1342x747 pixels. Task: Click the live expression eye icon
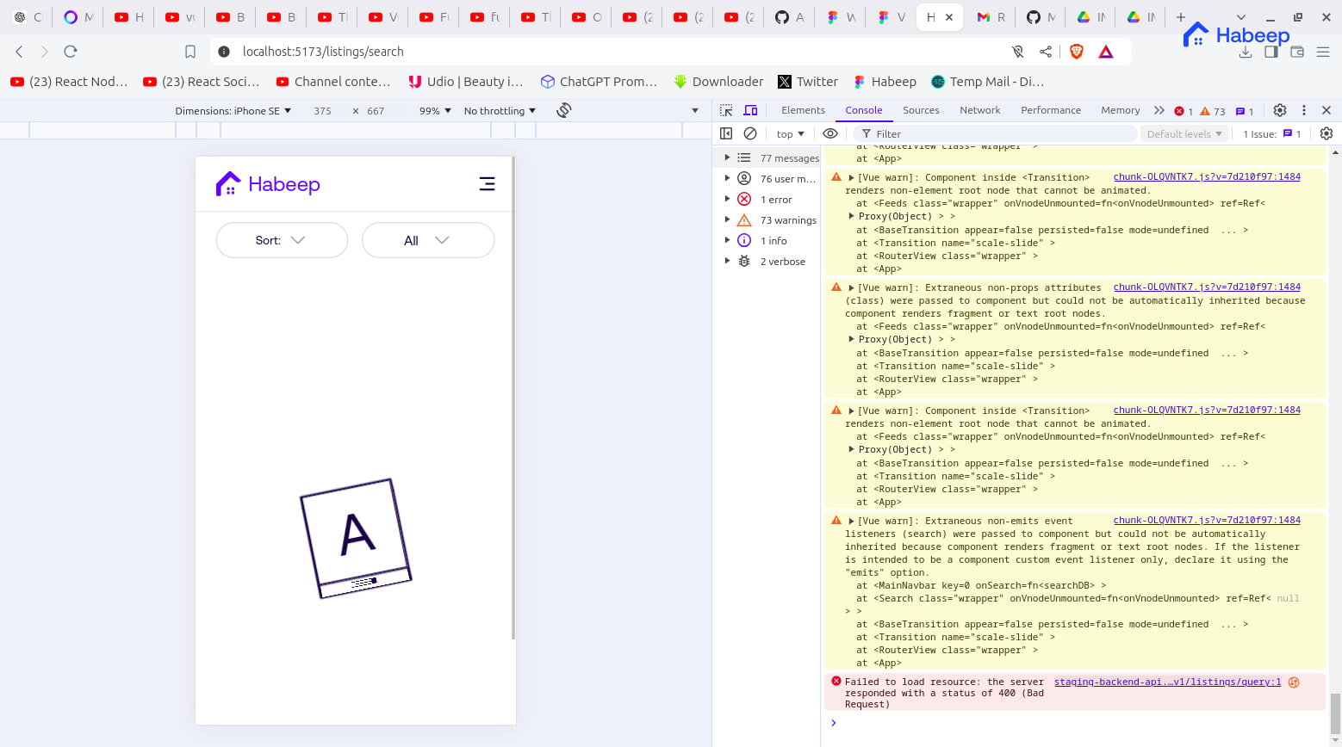click(x=830, y=133)
